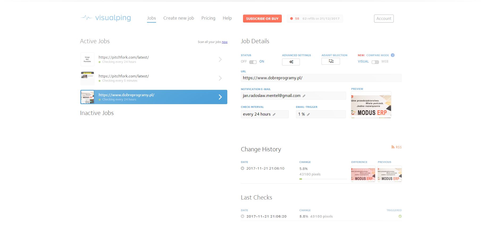
Task: Click the URL input field
Action: pos(321,78)
